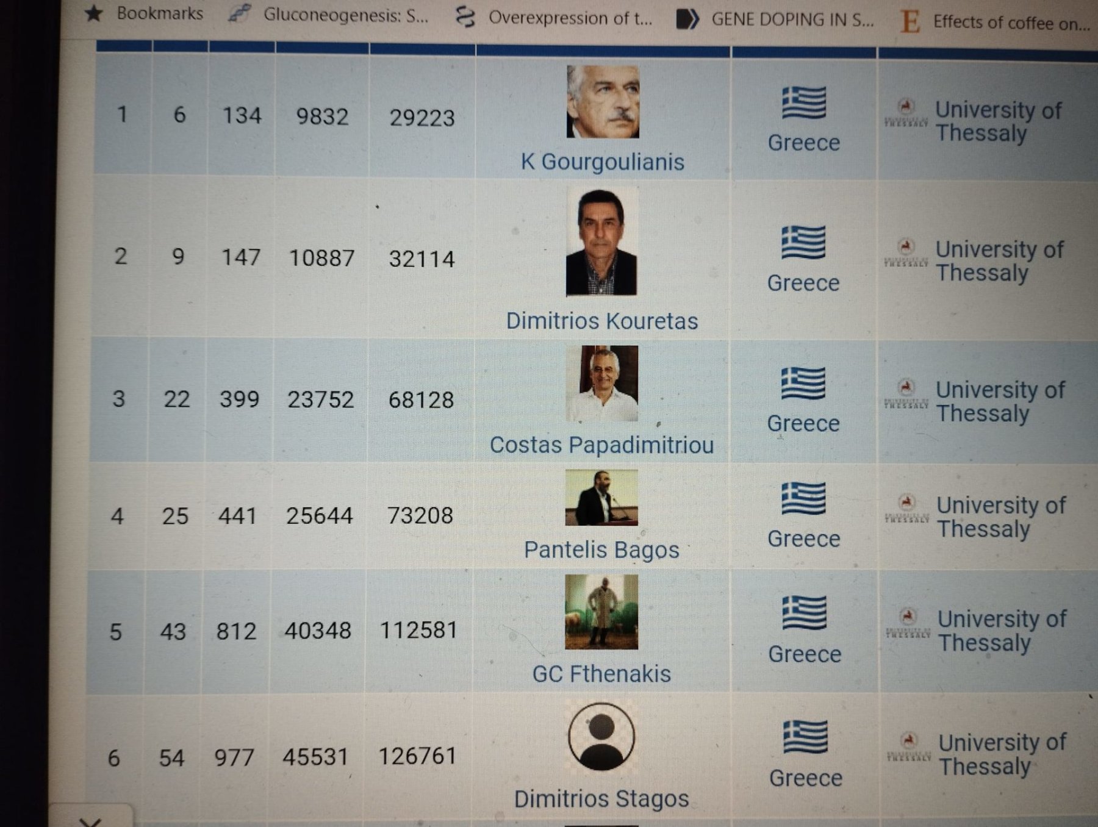
Task: Click Greece country link in row 4
Action: 804,539
